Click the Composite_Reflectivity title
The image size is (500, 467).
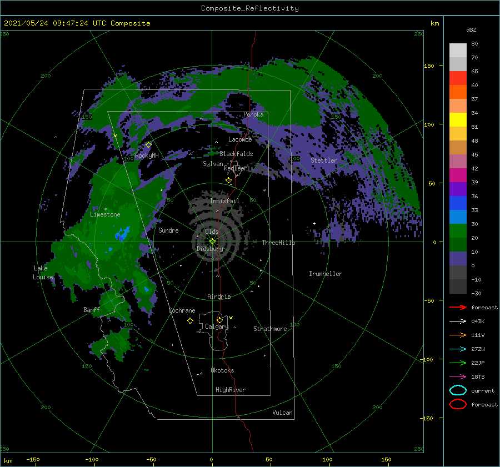(250, 8)
